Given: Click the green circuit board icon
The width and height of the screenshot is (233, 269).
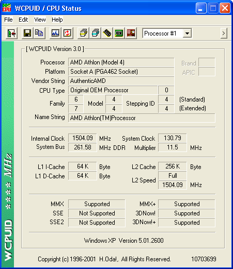Looking at the screenshot, I should 119,33.
